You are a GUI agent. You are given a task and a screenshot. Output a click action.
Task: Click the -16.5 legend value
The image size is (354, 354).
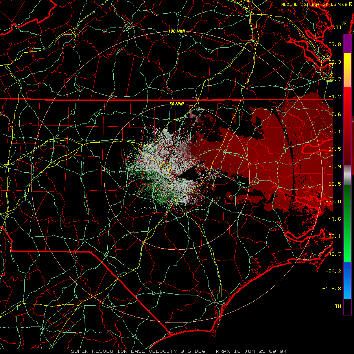pos(333,184)
